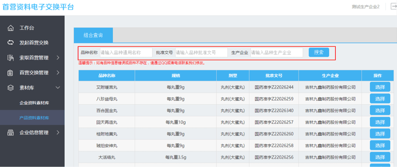Click the 每丸重10g specification cell

[x=176, y=122]
